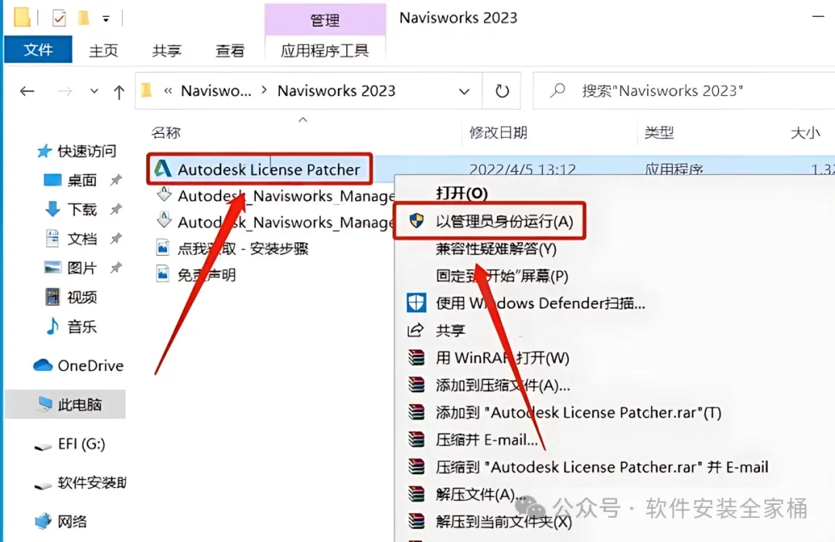Choose 解压文件(A)... from context menu
Image resolution: width=835 pixels, height=542 pixels.
click(x=480, y=495)
